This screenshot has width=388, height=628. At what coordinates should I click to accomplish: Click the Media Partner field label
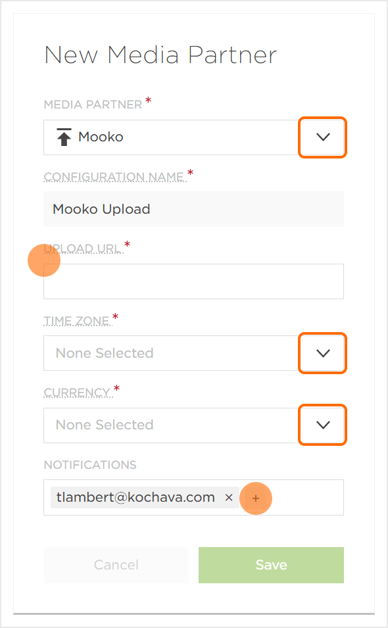click(x=93, y=105)
